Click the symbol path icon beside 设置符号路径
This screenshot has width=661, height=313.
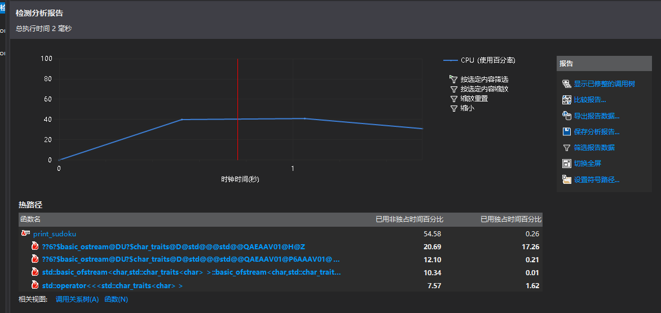coord(567,180)
